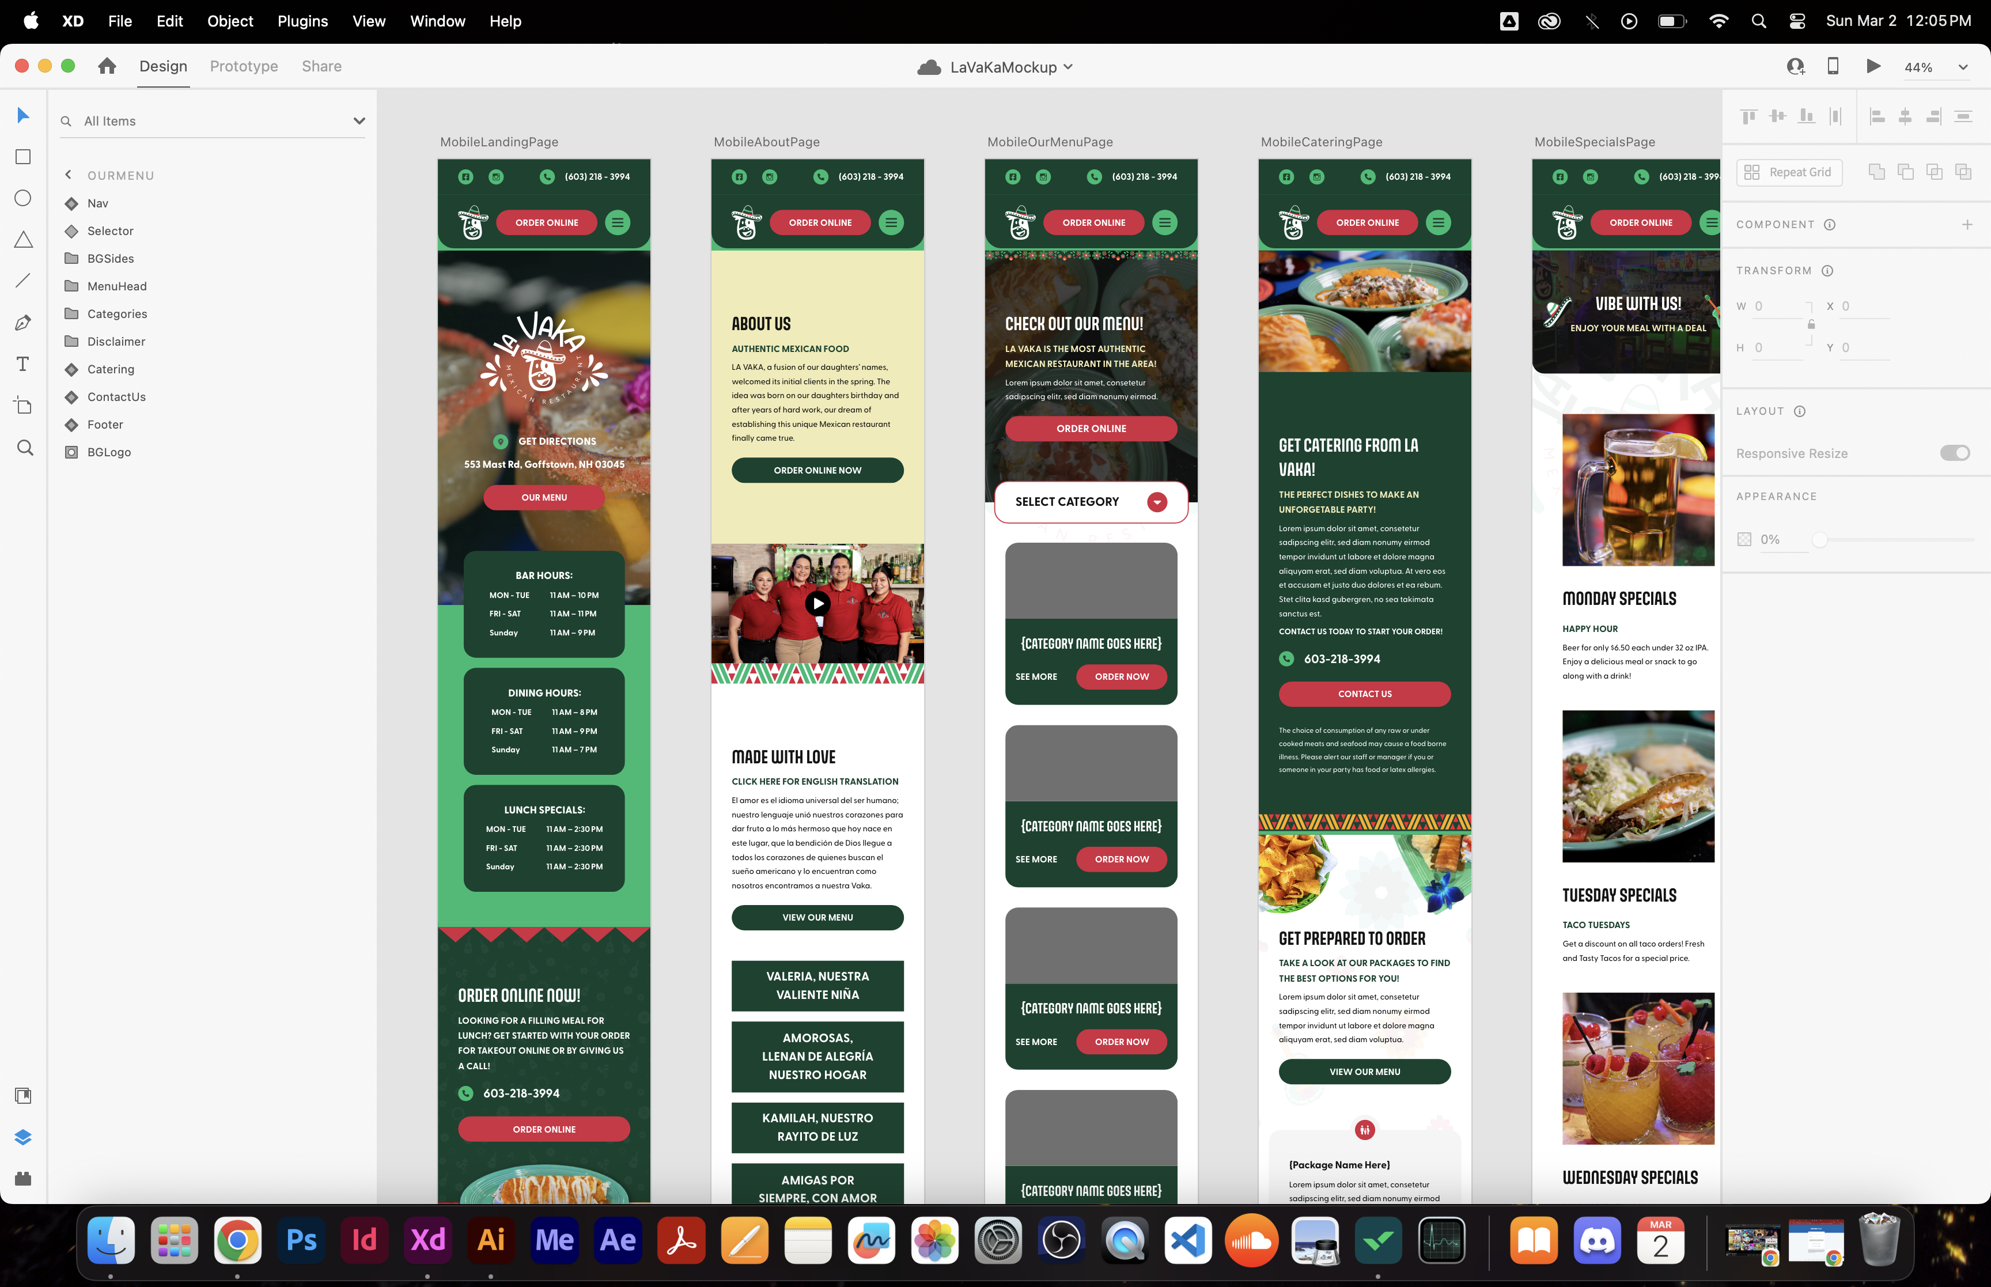Select the Rectangle tool
Screen dimensions: 1991x1287
pos(24,157)
